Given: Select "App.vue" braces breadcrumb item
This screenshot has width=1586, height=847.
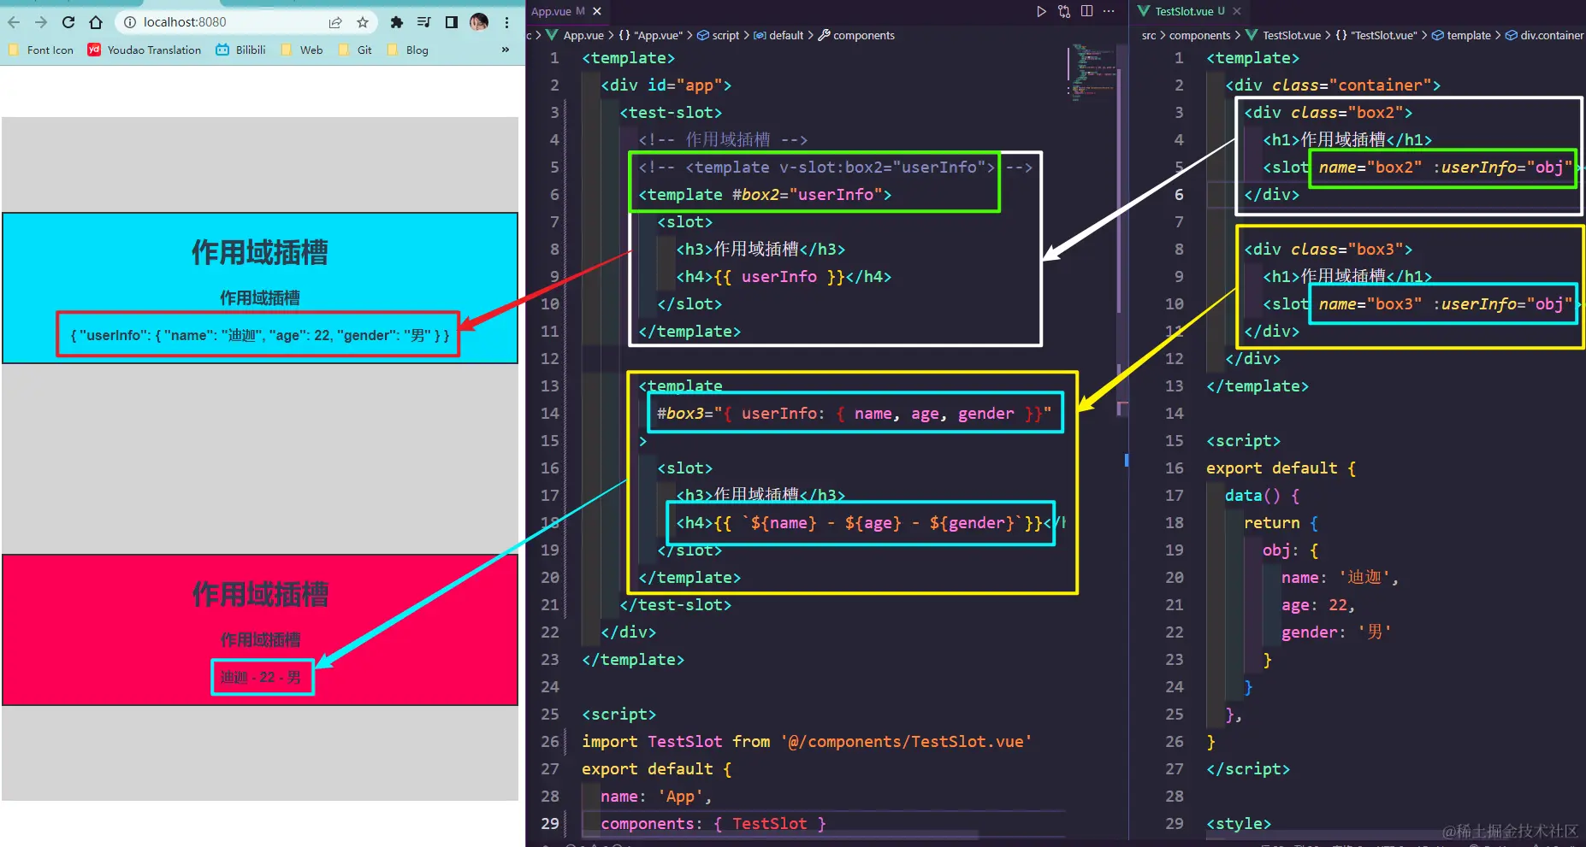Looking at the screenshot, I should (650, 35).
